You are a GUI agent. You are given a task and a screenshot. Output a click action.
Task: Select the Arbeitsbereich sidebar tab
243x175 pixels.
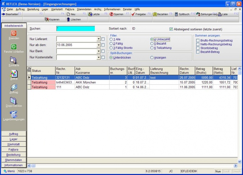click(14, 26)
